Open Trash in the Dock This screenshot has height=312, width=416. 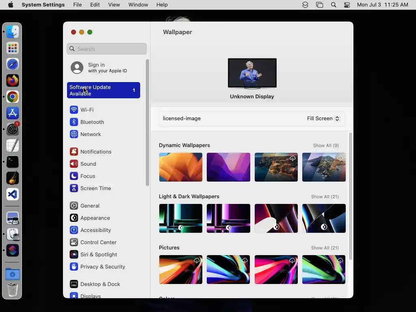[x=13, y=290]
